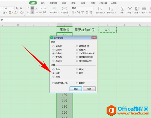Expand the font color dropdown arrow
151x118 pixels.
click(x=18, y=12)
